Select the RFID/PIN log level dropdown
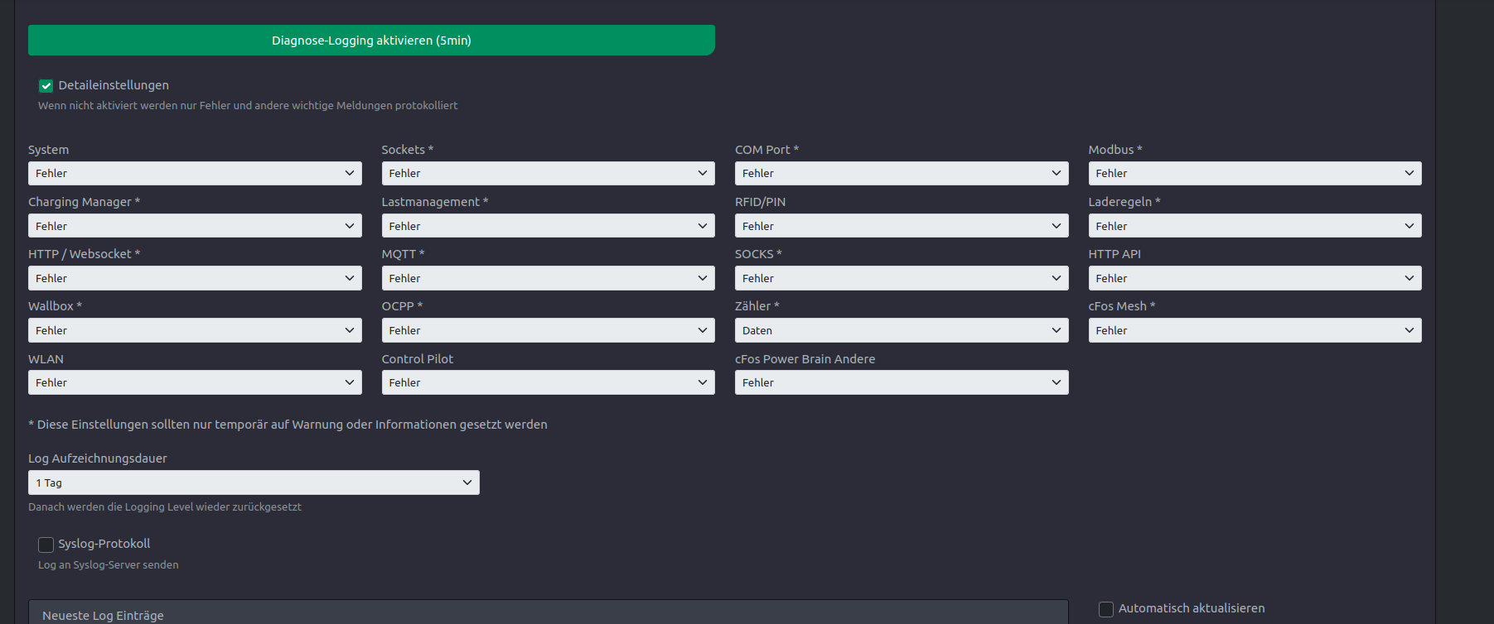Screen dimensions: 1494x624 point(901,226)
